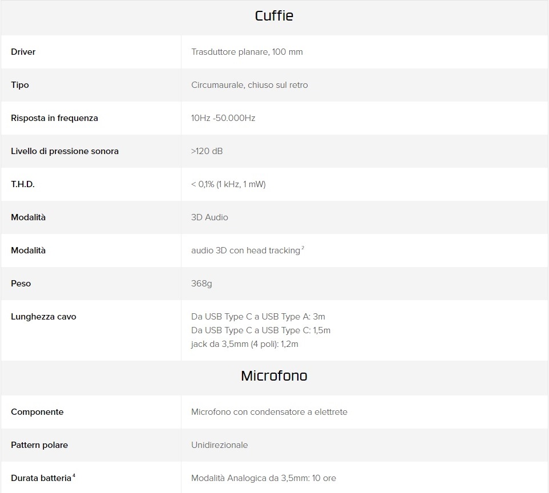Select "Circumaurale, chiuso sul retro" text
This screenshot has height=493, width=549.
tap(249, 85)
